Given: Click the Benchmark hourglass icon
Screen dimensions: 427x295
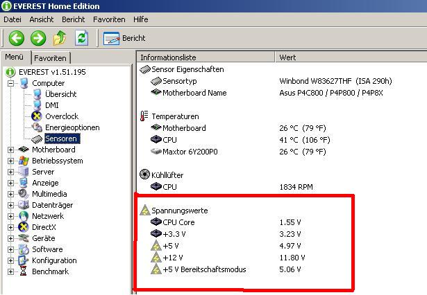Looking at the screenshot, I should [x=24, y=271].
